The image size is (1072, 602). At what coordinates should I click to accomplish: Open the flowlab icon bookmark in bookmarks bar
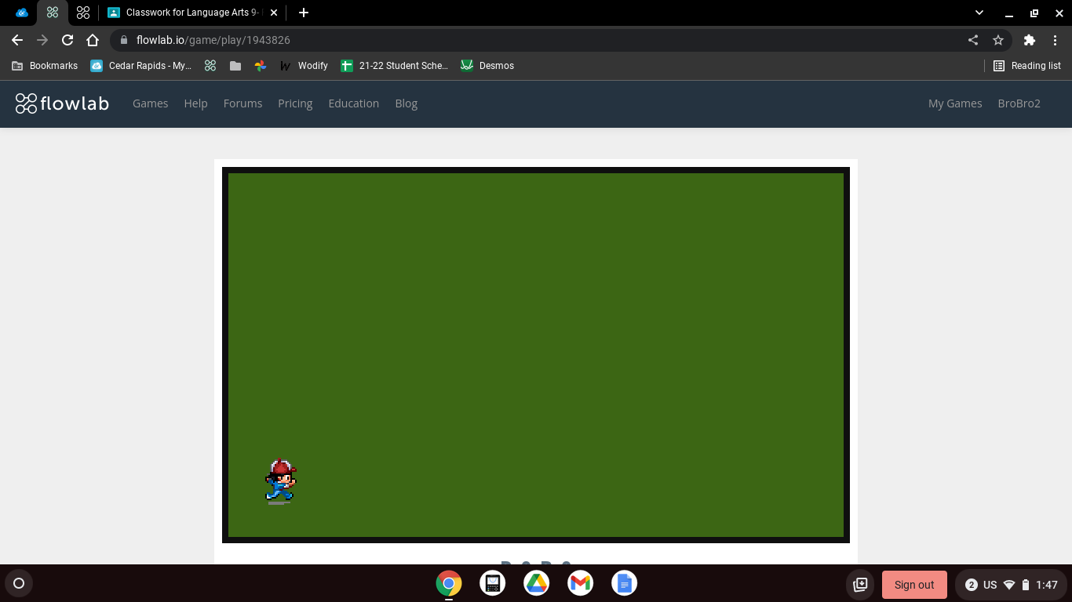[x=210, y=66]
